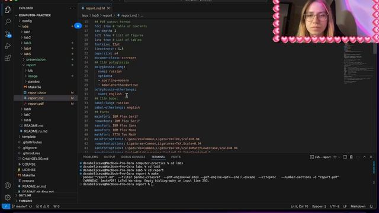Open the Accounts menu icon
The image size is (379, 213).
click(x=8, y=185)
